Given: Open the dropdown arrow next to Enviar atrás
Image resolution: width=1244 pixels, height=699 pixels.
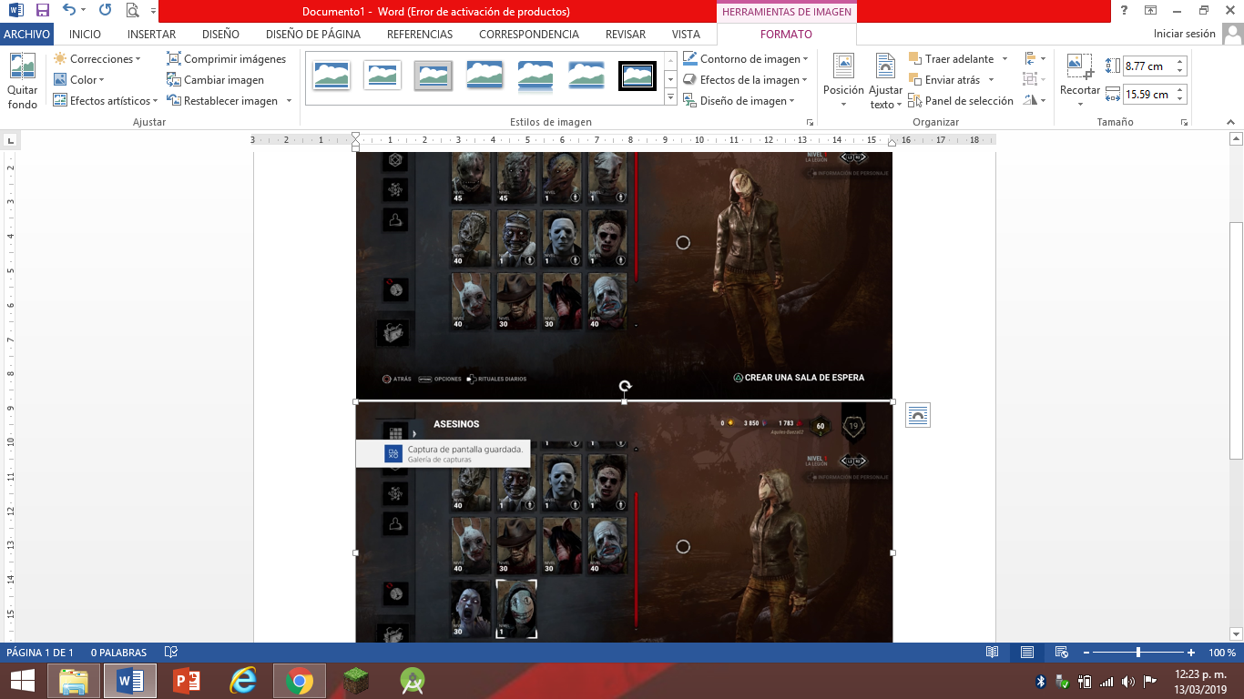Looking at the screenshot, I should [x=992, y=80].
